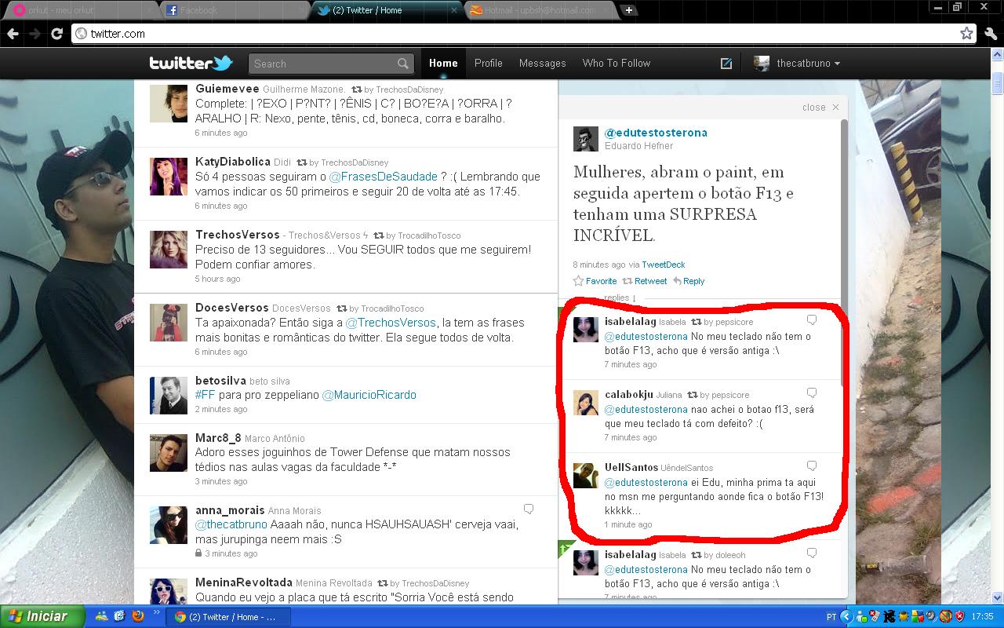The height and width of the screenshot is (628, 1004).
Task: Expand the quick launch overflow chevron
Action: [x=156, y=612]
